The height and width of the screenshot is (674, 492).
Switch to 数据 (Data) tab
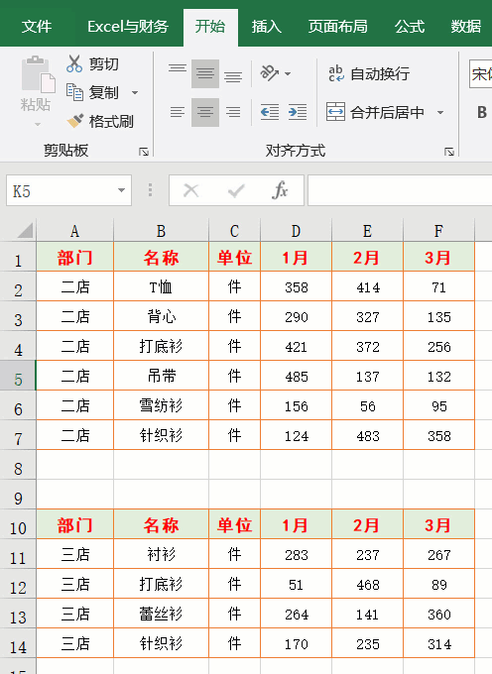pos(466,27)
